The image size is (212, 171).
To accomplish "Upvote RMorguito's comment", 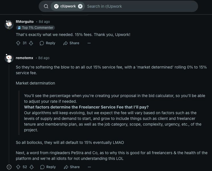I will coord(18,43).
